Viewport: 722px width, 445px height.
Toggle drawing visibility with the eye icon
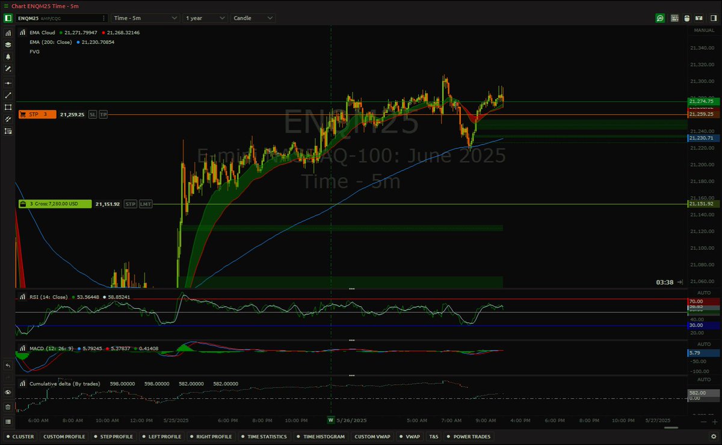tap(8, 392)
